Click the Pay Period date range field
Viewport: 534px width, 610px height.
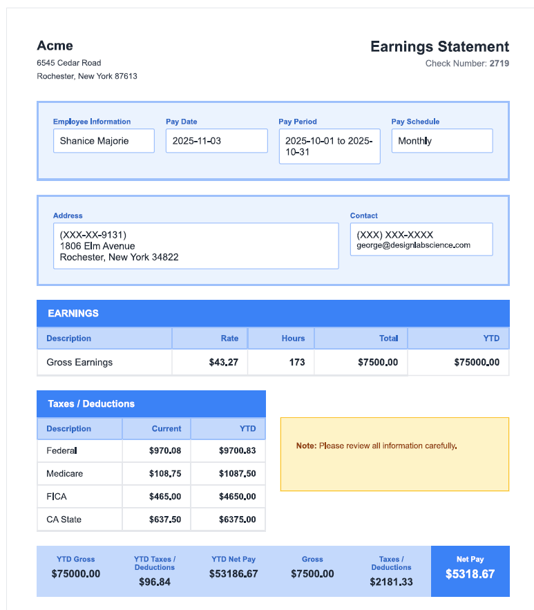(x=330, y=146)
